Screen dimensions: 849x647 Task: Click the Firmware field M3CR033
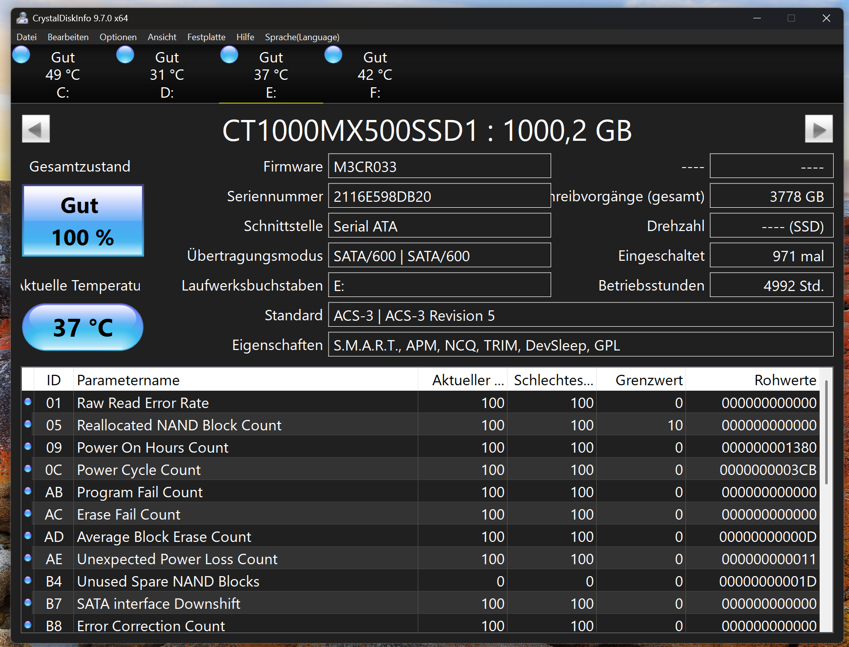coord(440,166)
